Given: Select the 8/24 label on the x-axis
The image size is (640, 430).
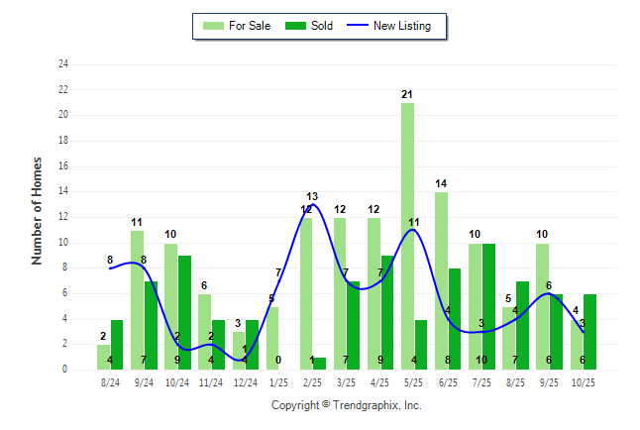Looking at the screenshot, I should [111, 381].
